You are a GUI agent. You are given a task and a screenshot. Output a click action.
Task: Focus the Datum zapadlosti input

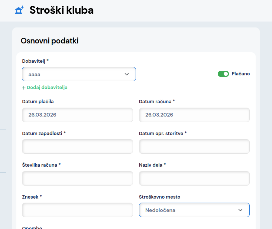[x=77, y=147]
